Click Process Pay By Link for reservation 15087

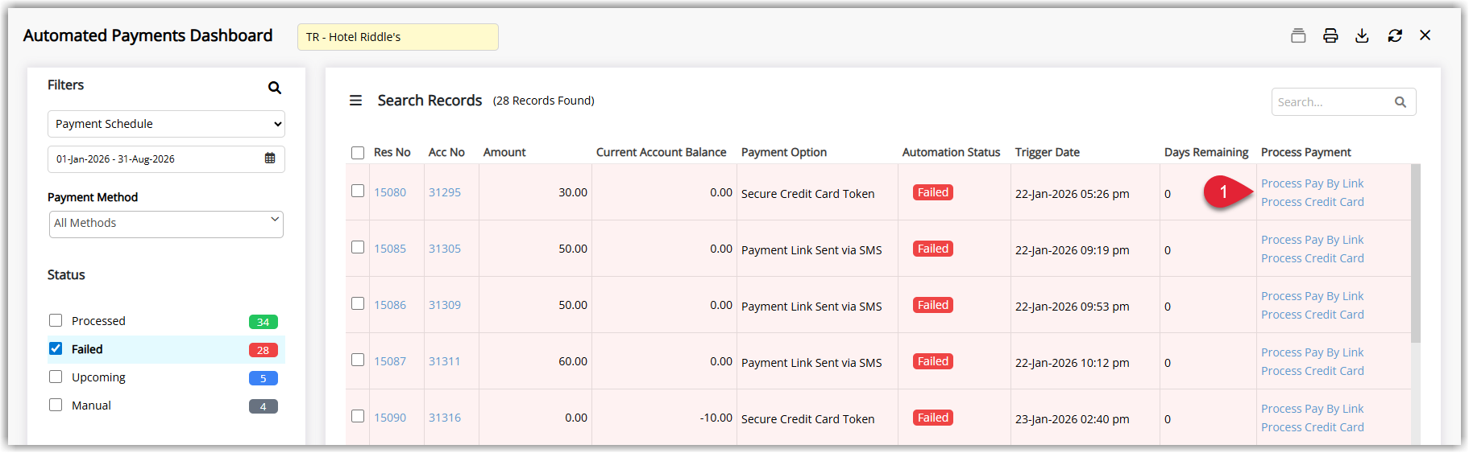click(x=1313, y=352)
